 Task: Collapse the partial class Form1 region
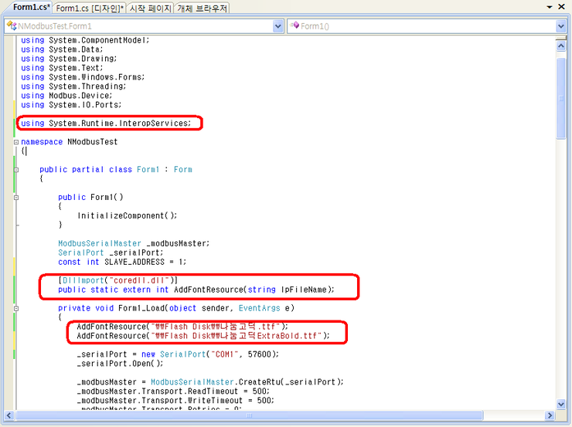(x=16, y=169)
